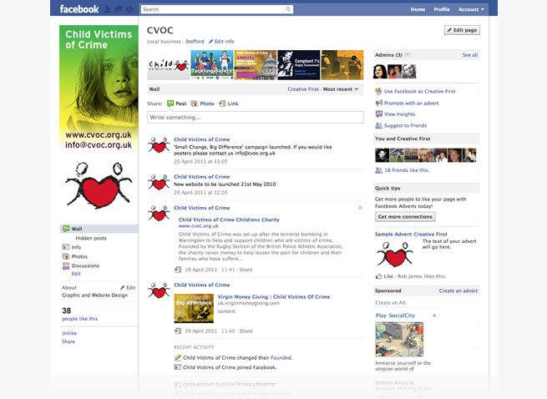Image resolution: width=547 pixels, height=399 pixels.
Task: Open messages icon in top bar
Action: (119, 9)
